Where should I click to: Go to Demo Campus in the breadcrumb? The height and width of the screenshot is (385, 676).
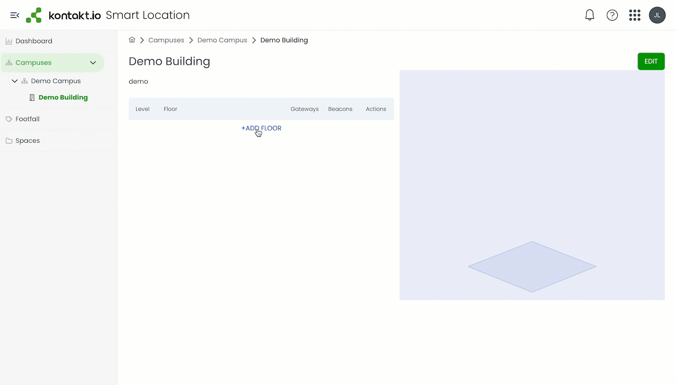point(222,40)
